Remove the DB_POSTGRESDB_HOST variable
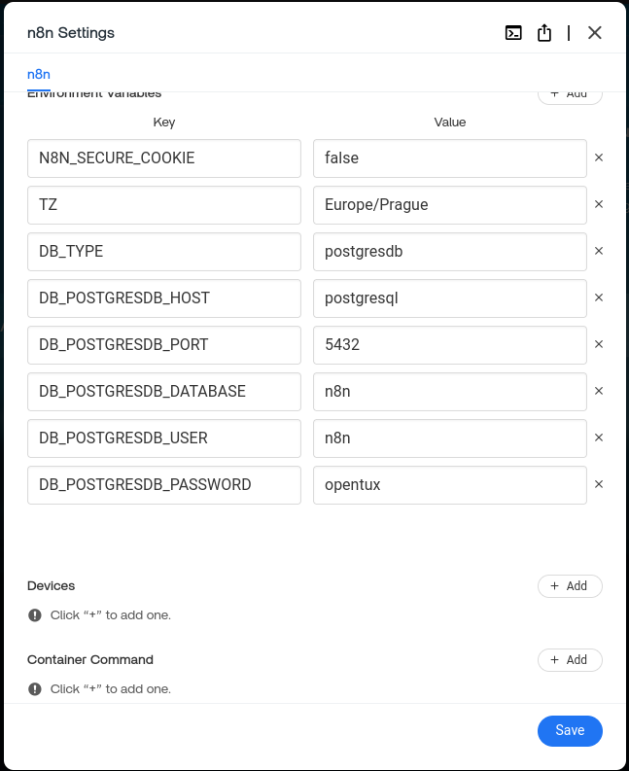The height and width of the screenshot is (771, 629). [599, 298]
